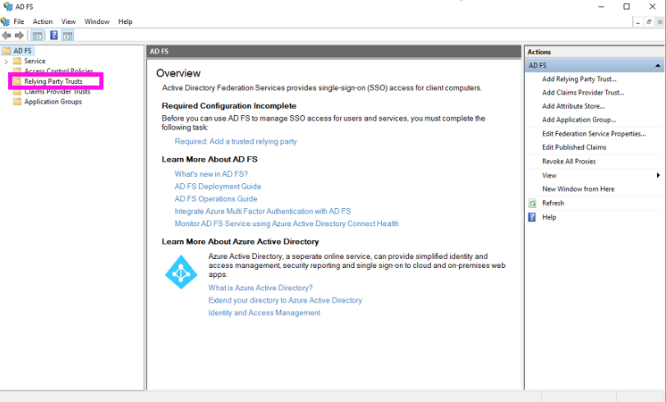Click the Back arrow in toolbar
666x402 pixels.
(x=7, y=35)
